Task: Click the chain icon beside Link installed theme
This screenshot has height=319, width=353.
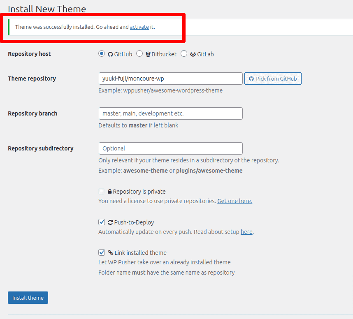Action: pyautogui.click(x=110, y=253)
